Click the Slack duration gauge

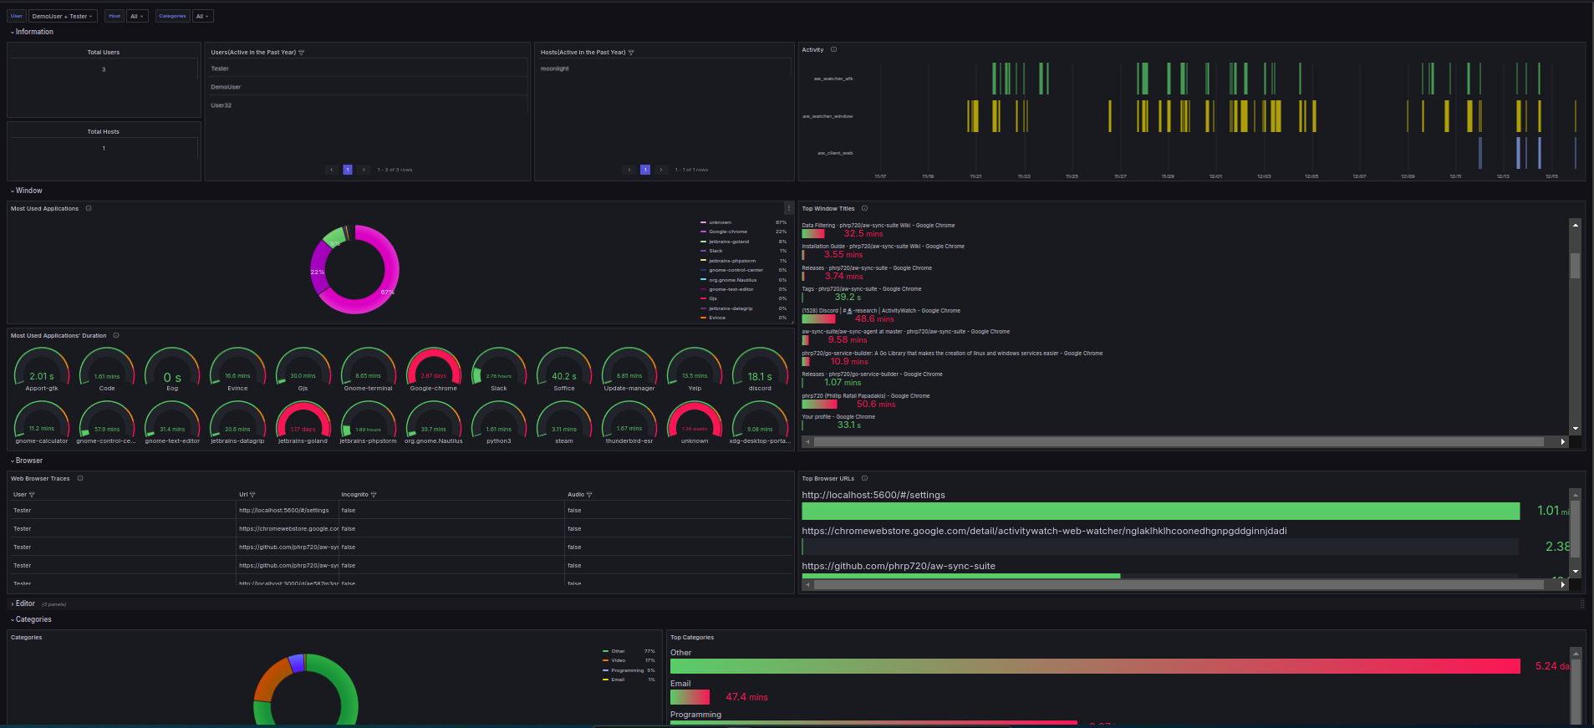[499, 369]
